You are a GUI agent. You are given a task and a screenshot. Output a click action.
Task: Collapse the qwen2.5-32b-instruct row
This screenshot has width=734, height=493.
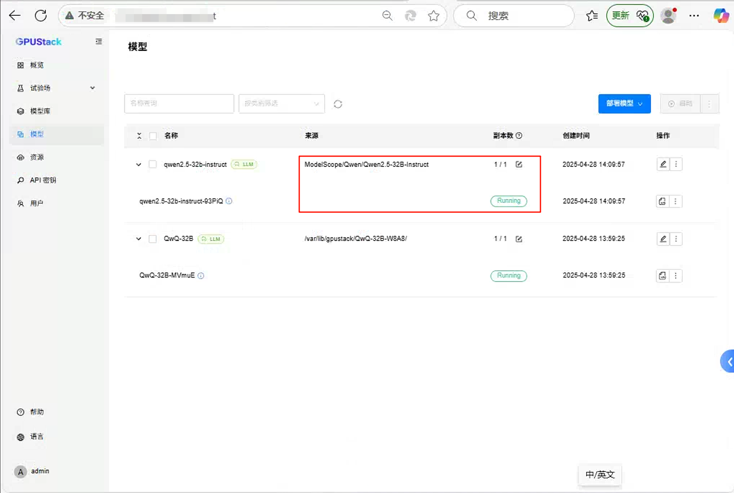(x=138, y=164)
